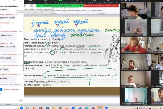Open Google Chrome from the taskbar

pyautogui.click(x=60, y=107)
